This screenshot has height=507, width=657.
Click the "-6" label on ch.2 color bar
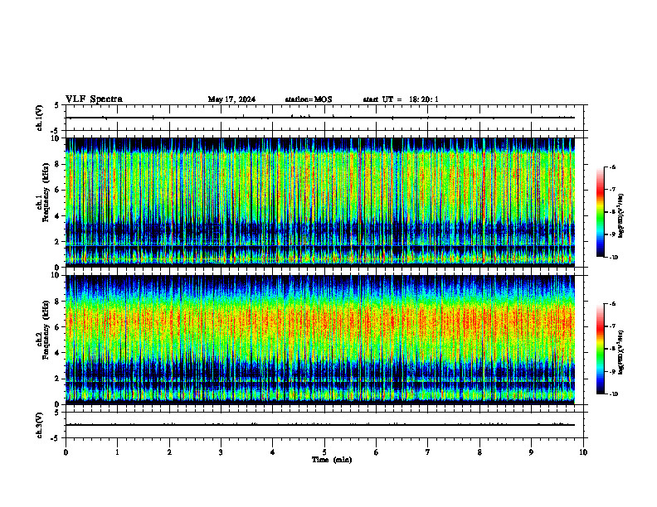[612, 304]
